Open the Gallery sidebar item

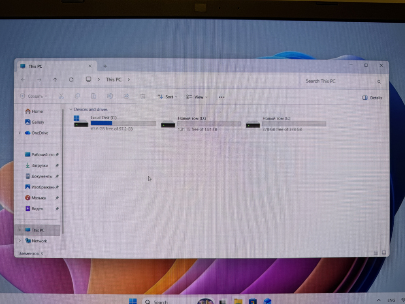[x=38, y=122]
